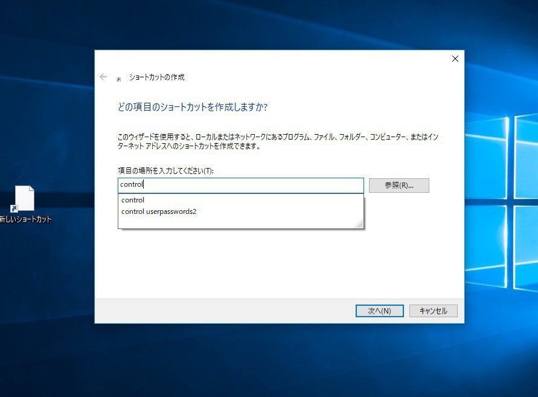Click the back arrow in wizard header
This screenshot has height=397, width=538.
coord(103,77)
